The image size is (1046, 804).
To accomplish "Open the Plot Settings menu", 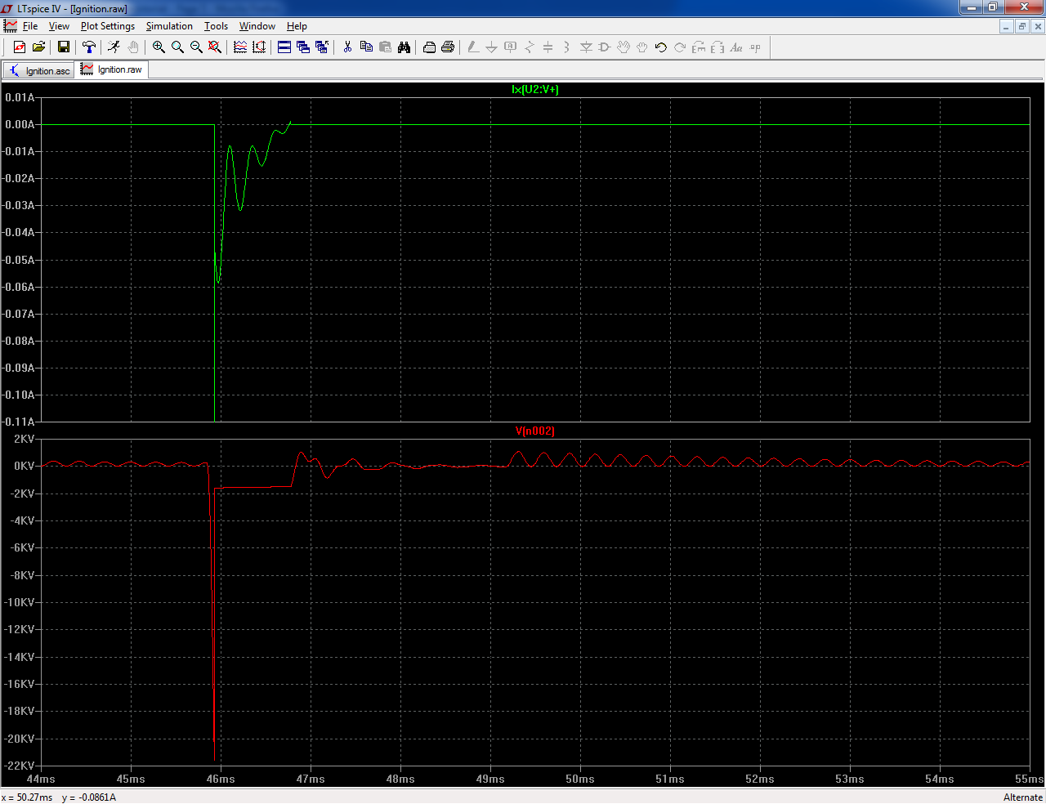I will pos(108,26).
